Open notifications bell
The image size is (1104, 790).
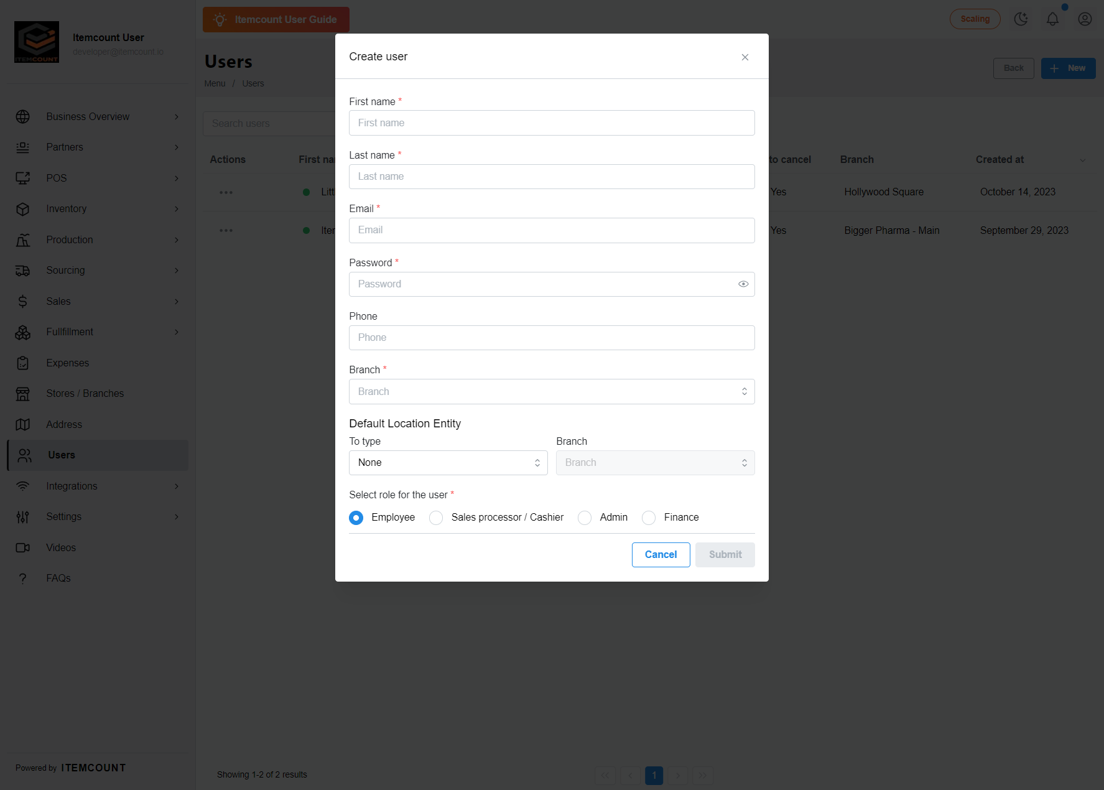pyautogui.click(x=1052, y=19)
